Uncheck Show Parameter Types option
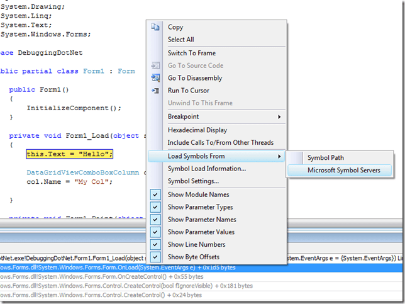Screen dimensions: 405x304 pyautogui.click(x=156, y=207)
